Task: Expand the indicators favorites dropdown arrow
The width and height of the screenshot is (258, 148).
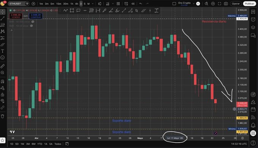Action: (x=113, y=4)
